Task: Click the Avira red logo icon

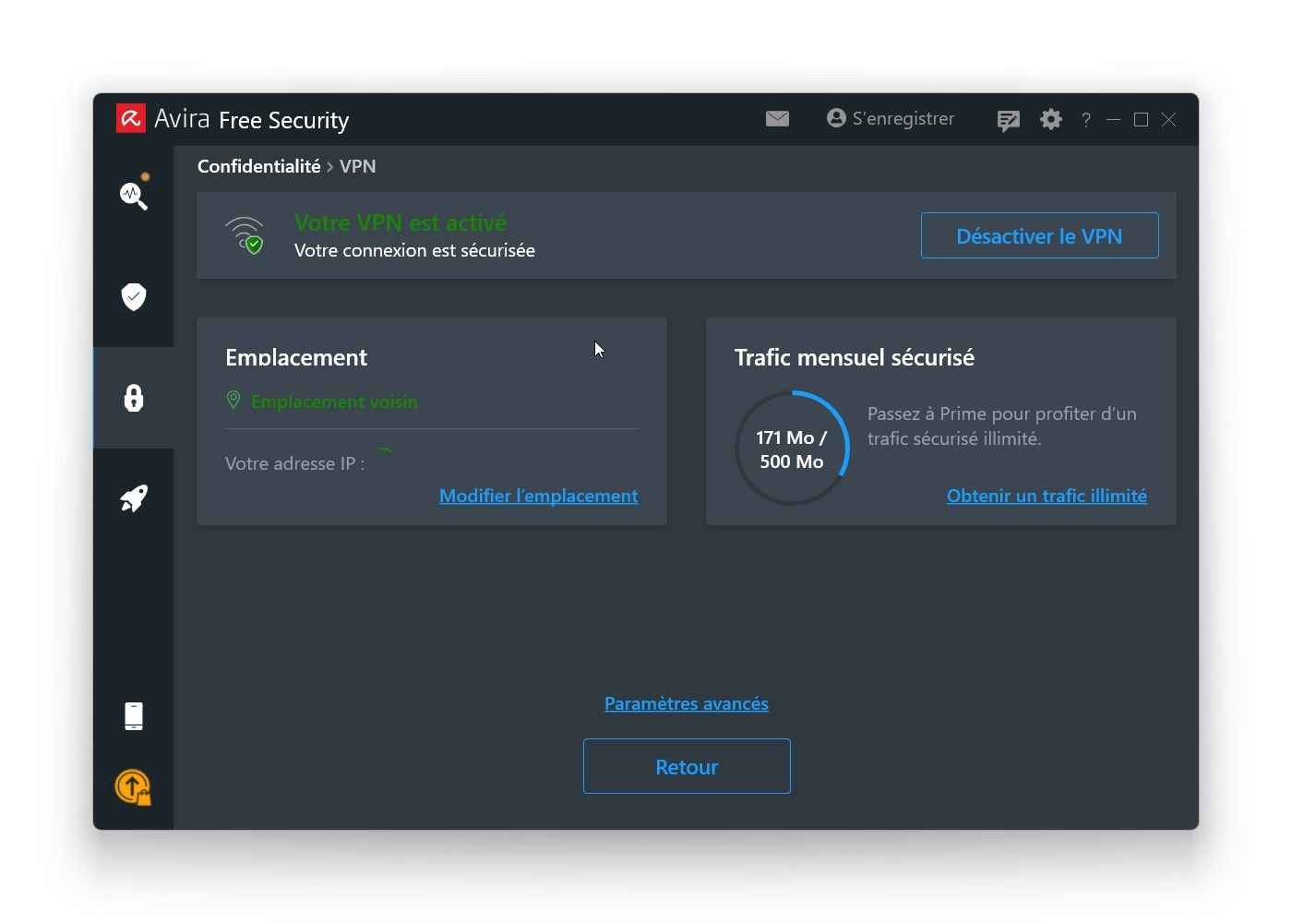Action: (130, 118)
